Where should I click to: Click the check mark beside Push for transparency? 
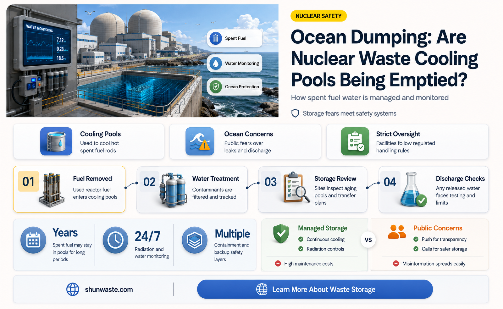coord(416,239)
